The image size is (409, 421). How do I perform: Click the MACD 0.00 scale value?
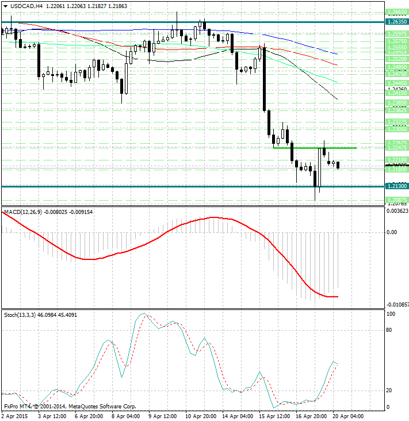coord(391,232)
